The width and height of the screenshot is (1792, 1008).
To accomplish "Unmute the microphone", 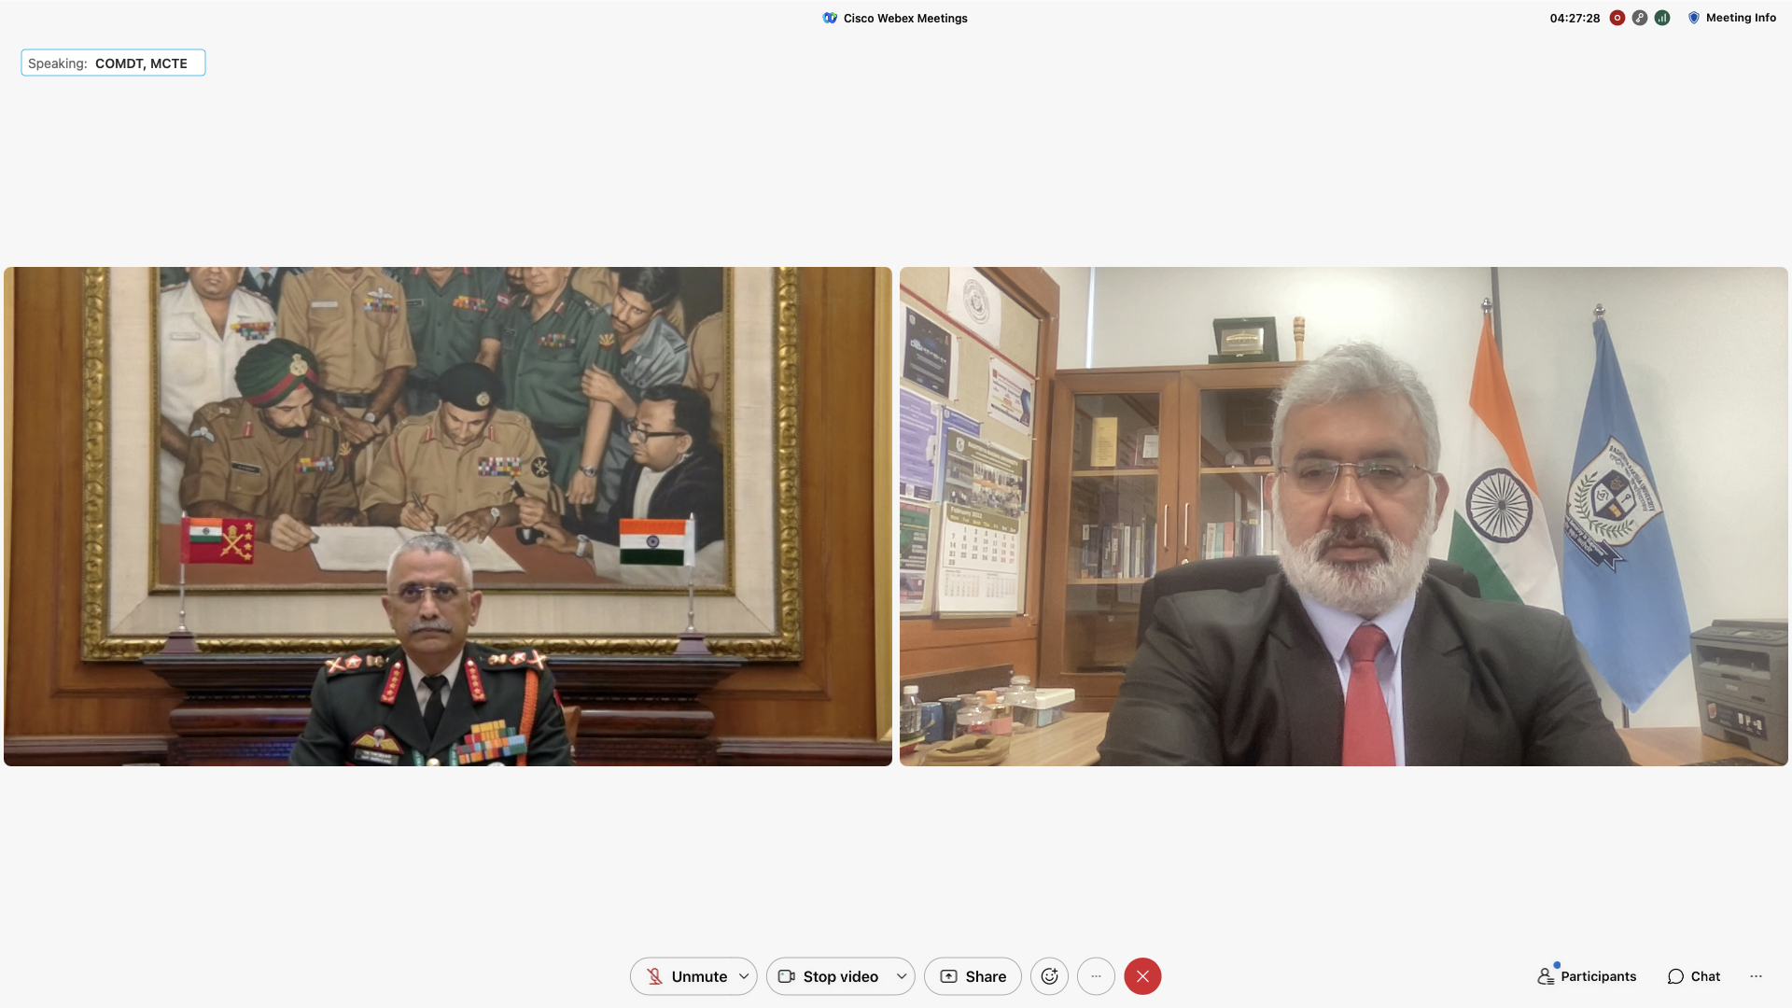I will point(686,976).
